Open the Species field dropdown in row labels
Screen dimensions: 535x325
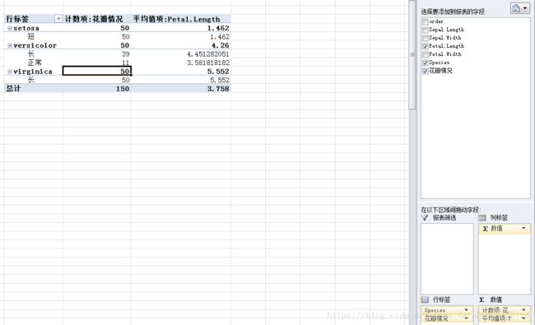point(466,310)
